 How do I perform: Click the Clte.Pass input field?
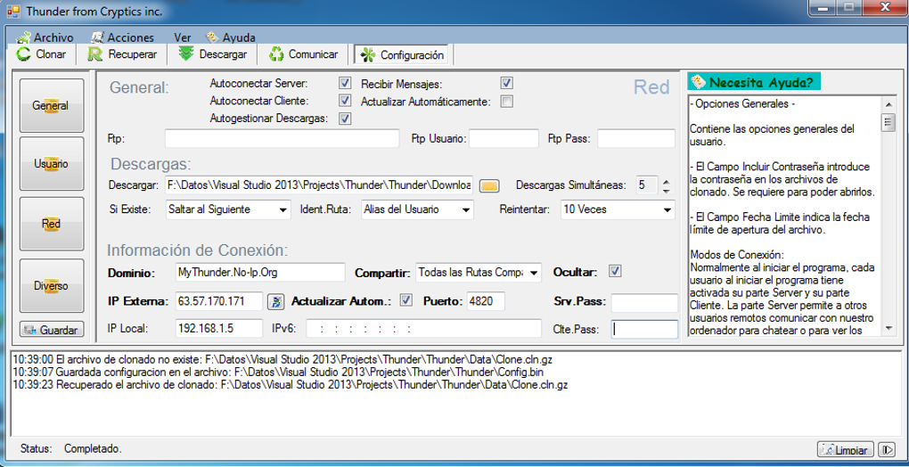tap(644, 330)
